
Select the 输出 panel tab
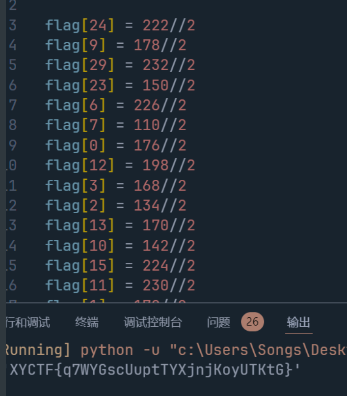click(x=298, y=322)
